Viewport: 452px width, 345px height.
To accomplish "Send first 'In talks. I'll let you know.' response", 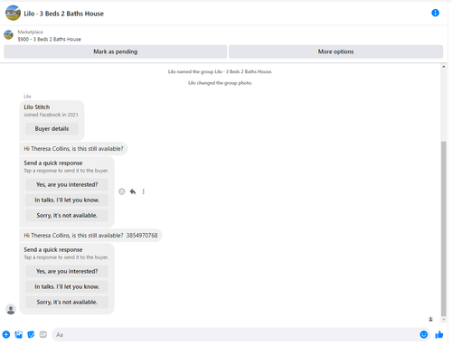I will pyautogui.click(x=67, y=200).
